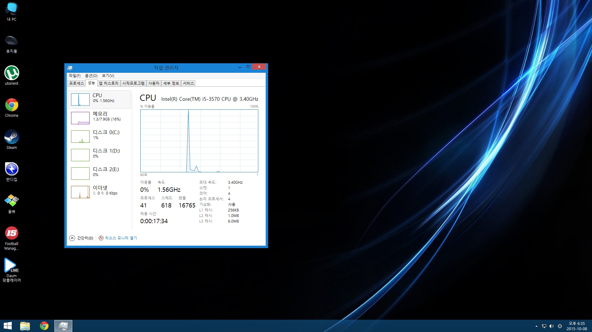This screenshot has height=332, width=592.
Task: Switch to the 앱 히스토리 tab
Action: pyautogui.click(x=109, y=83)
